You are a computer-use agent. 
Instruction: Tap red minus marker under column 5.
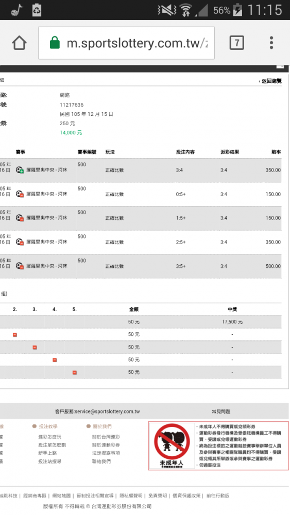(75, 372)
